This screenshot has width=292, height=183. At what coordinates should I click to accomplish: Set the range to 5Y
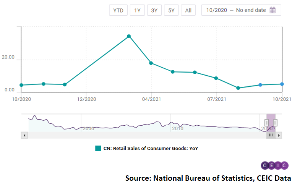(x=171, y=10)
